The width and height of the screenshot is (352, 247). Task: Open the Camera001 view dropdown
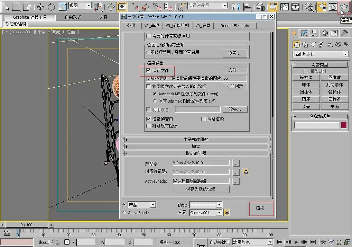(x=219, y=212)
